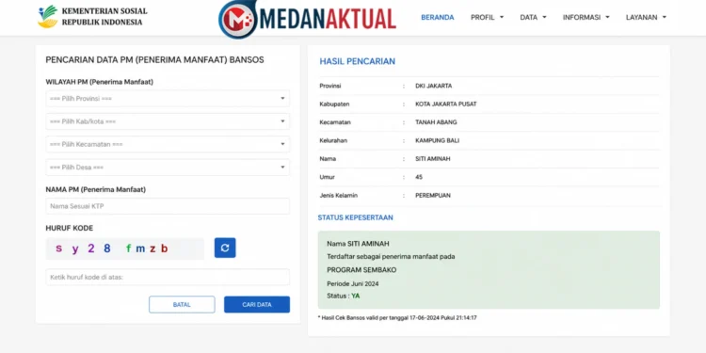Image resolution: width=706 pixels, height=353 pixels.
Task: Click the Nama Sesuai KTP input field
Action: (168, 206)
